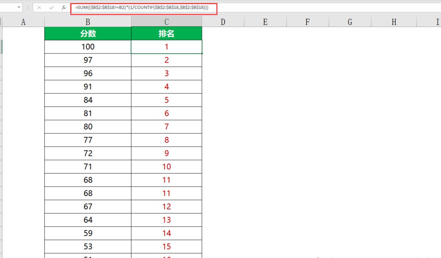
Task: Select column E header
Action: [265, 22]
